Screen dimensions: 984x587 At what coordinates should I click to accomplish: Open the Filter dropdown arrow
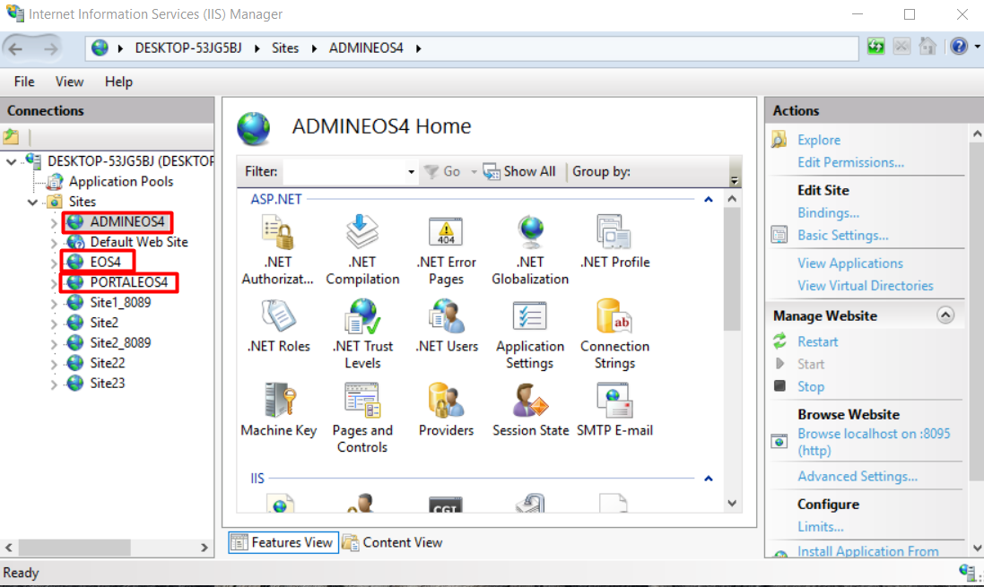411,172
